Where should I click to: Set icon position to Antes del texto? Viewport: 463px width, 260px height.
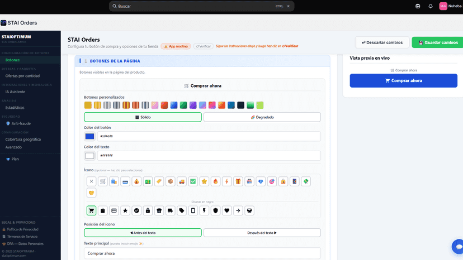coord(143,233)
